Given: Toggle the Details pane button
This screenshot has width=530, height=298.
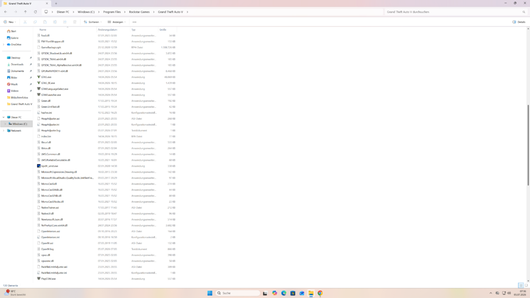Looking at the screenshot, I should (x=519, y=22).
